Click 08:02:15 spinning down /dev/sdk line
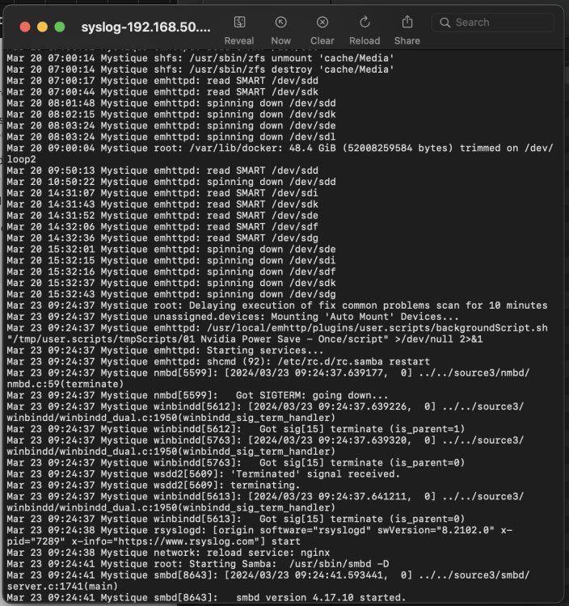569x606 pixels. click(x=171, y=115)
